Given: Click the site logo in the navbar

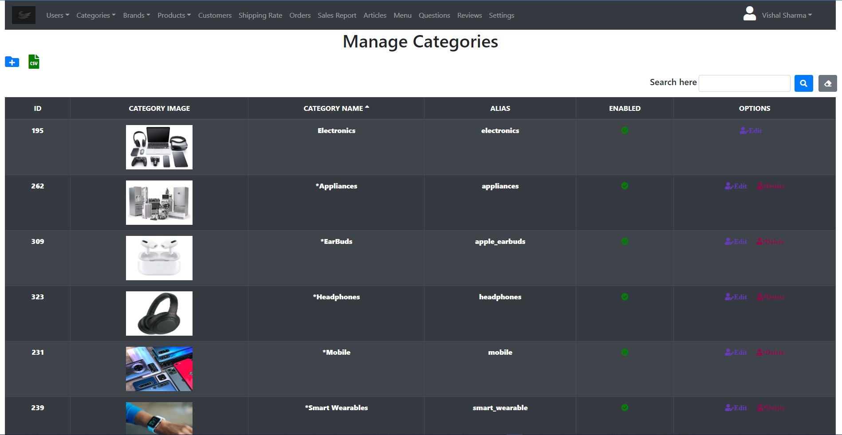Looking at the screenshot, I should 24,15.
